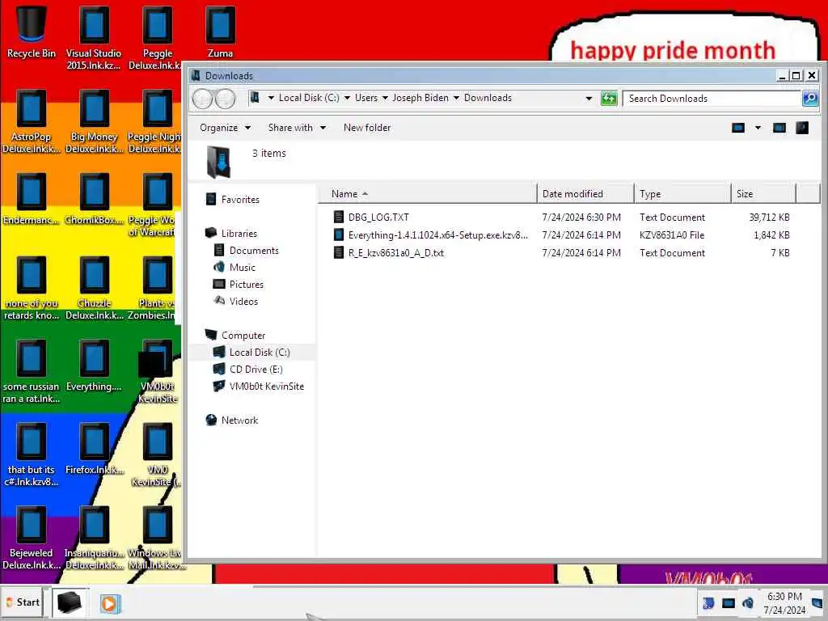This screenshot has height=621, width=828.
Task: Select Documents library in navigation pane
Action: click(x=246, y=251)
